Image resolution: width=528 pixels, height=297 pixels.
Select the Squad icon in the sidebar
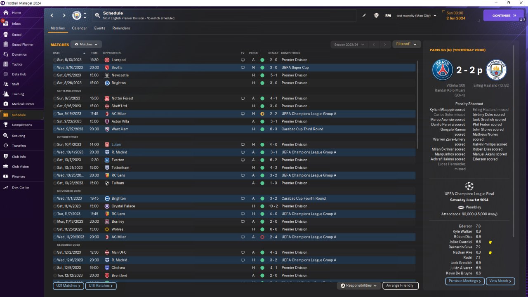pos(6,35)
